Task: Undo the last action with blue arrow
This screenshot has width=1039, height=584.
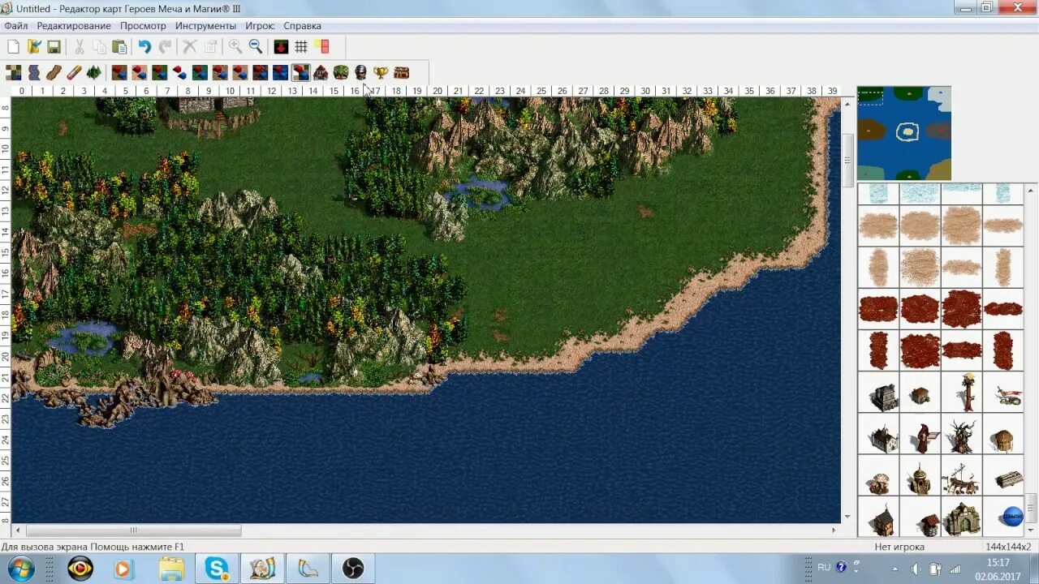Action: point(144,46)
